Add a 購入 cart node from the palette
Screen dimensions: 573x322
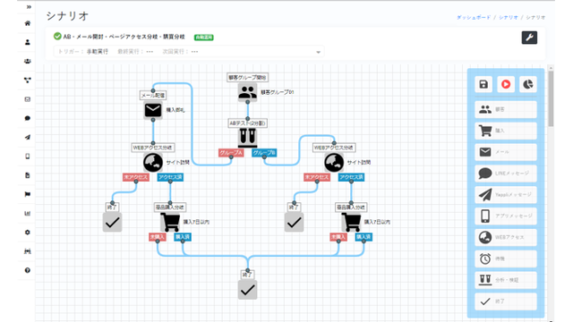tap(506, 131)
